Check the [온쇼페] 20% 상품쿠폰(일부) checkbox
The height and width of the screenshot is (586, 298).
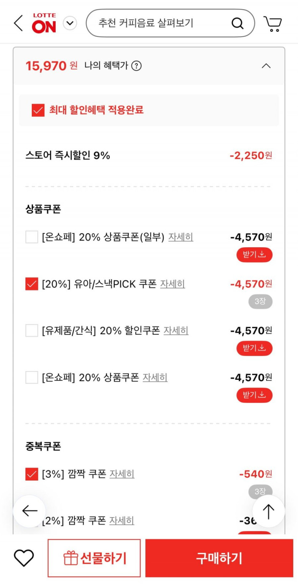(x=32, y=237)
